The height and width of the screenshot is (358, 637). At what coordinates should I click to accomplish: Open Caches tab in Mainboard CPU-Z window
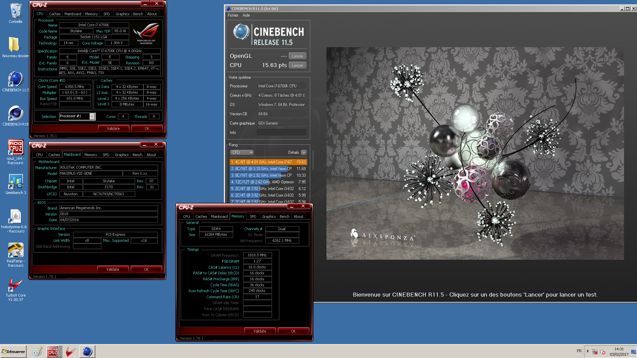pyautogui.click(x=54, y=155)
